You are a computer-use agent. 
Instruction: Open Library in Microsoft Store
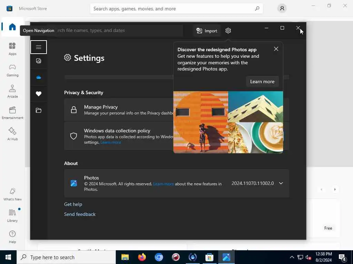(12, 216)
